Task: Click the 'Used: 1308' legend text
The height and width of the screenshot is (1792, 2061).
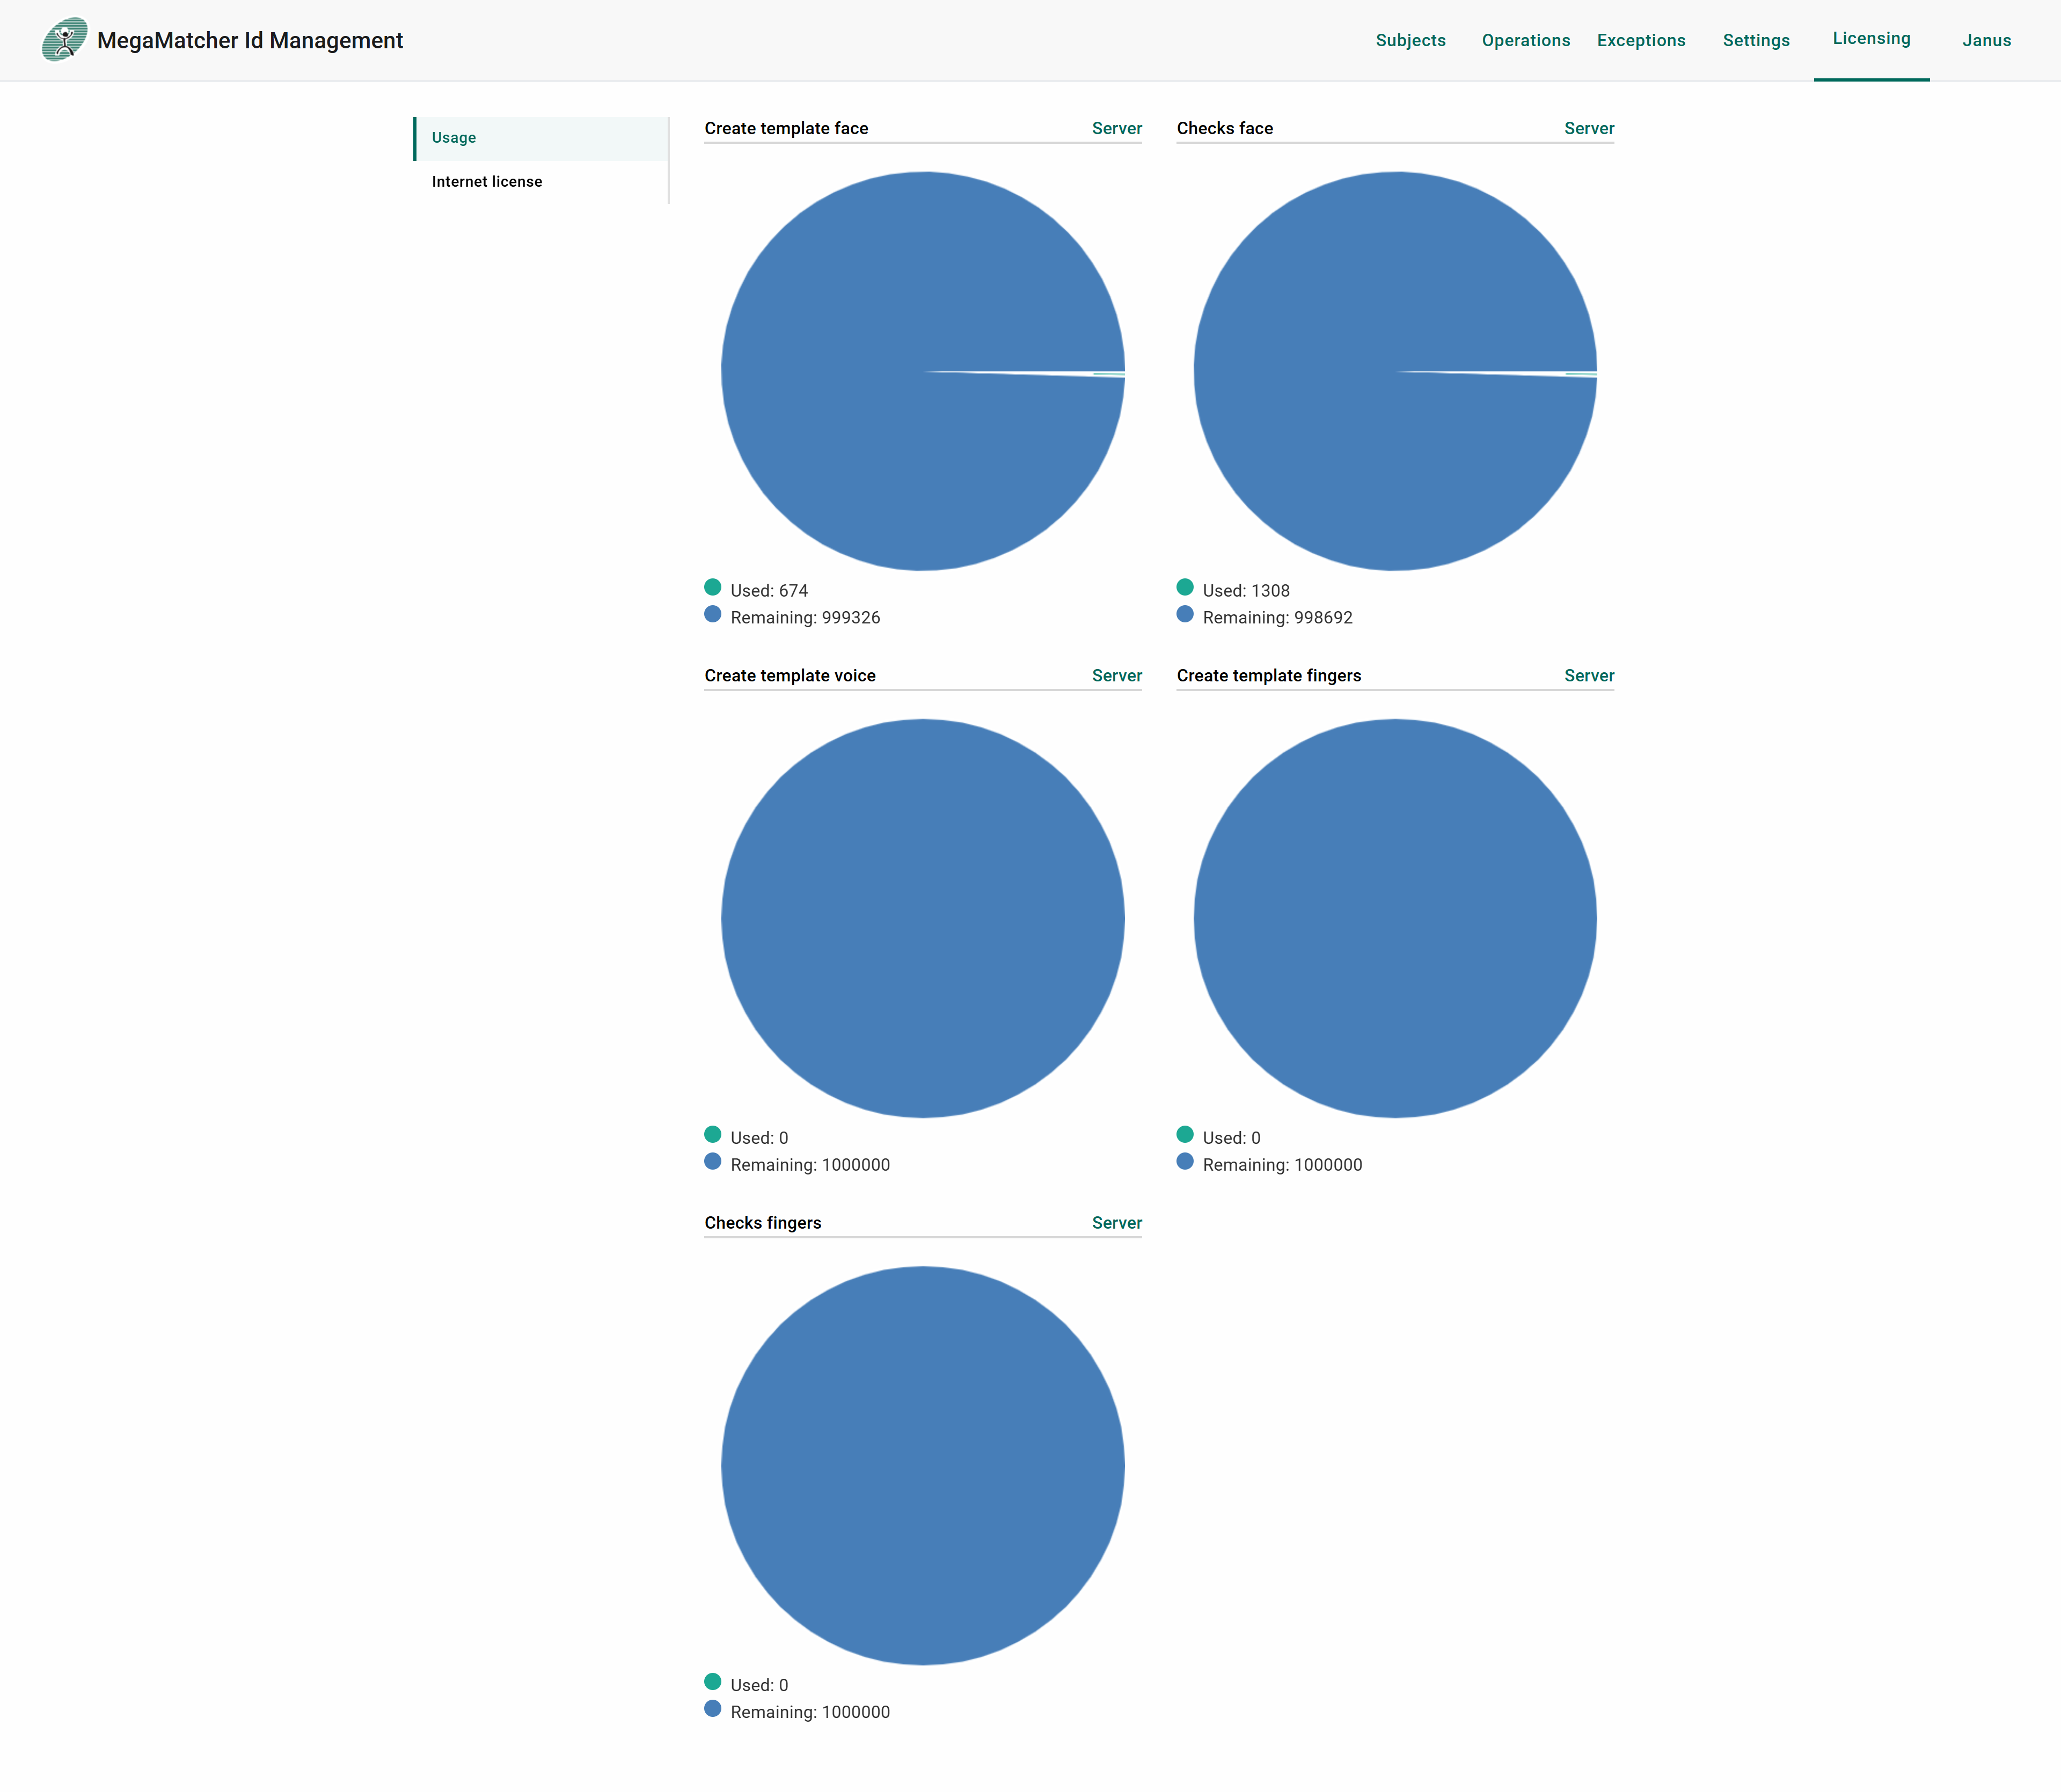Action: (1246, 590)
